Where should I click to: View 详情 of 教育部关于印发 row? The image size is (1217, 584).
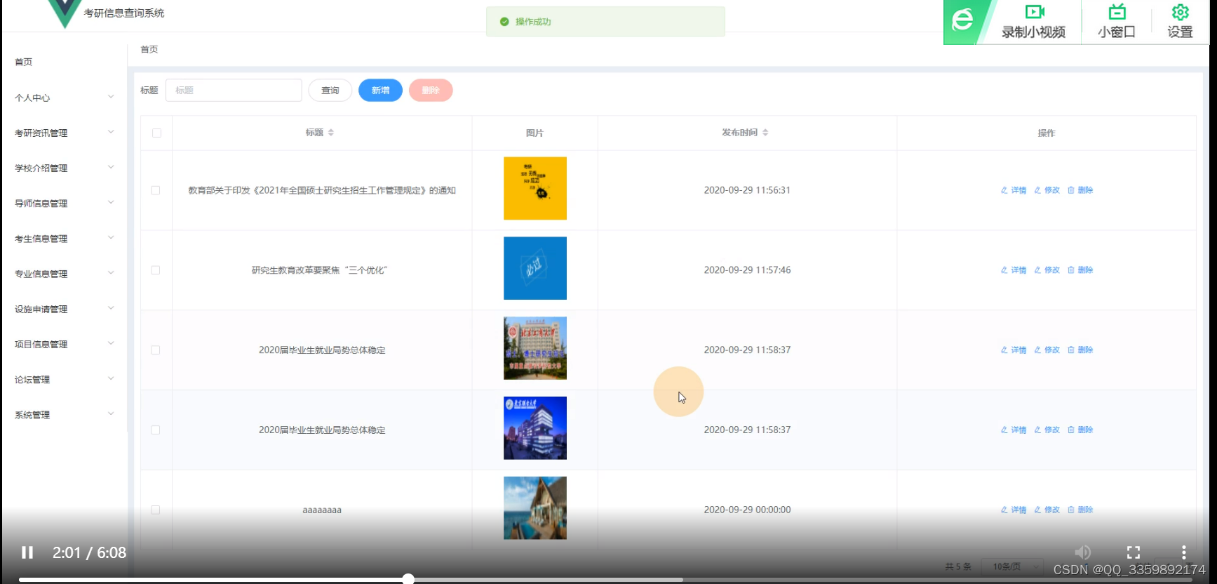pos(1014,190)
